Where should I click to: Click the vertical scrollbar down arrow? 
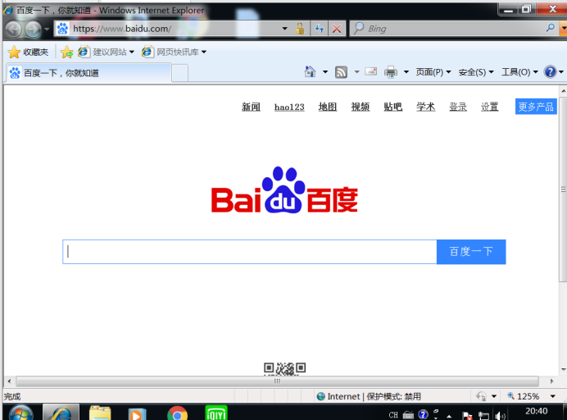tap(563, 370)
